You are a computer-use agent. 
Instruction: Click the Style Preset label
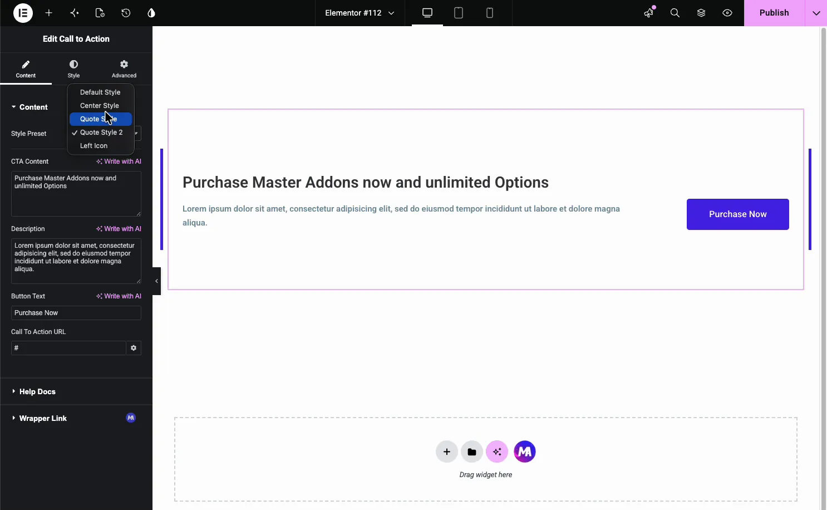pyautogui.click(x=29, y=134)
